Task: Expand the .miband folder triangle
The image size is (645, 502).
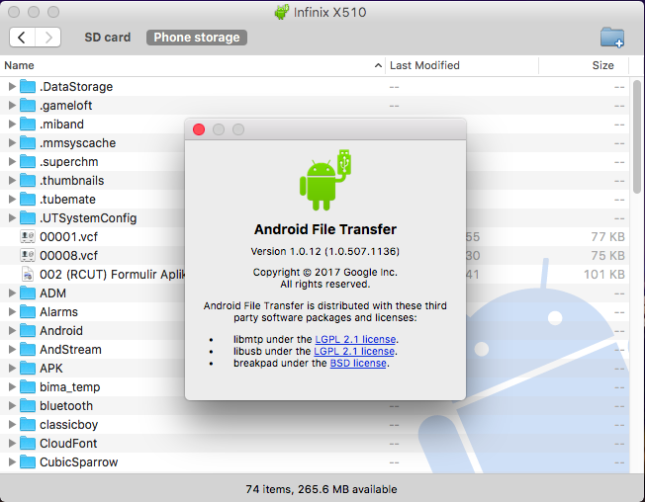Action: [12, 125]
